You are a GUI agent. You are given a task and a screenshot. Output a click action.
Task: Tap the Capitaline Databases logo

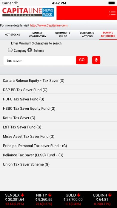22,12
